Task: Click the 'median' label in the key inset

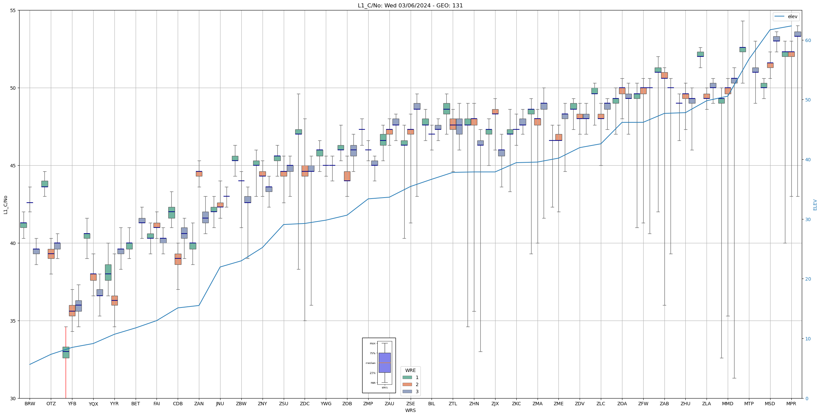Action: click(x=370, y=363)
